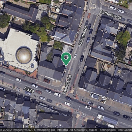Click the lower Valentia Rd label near junction
132x132 pixels.
(x=67, y=84)
